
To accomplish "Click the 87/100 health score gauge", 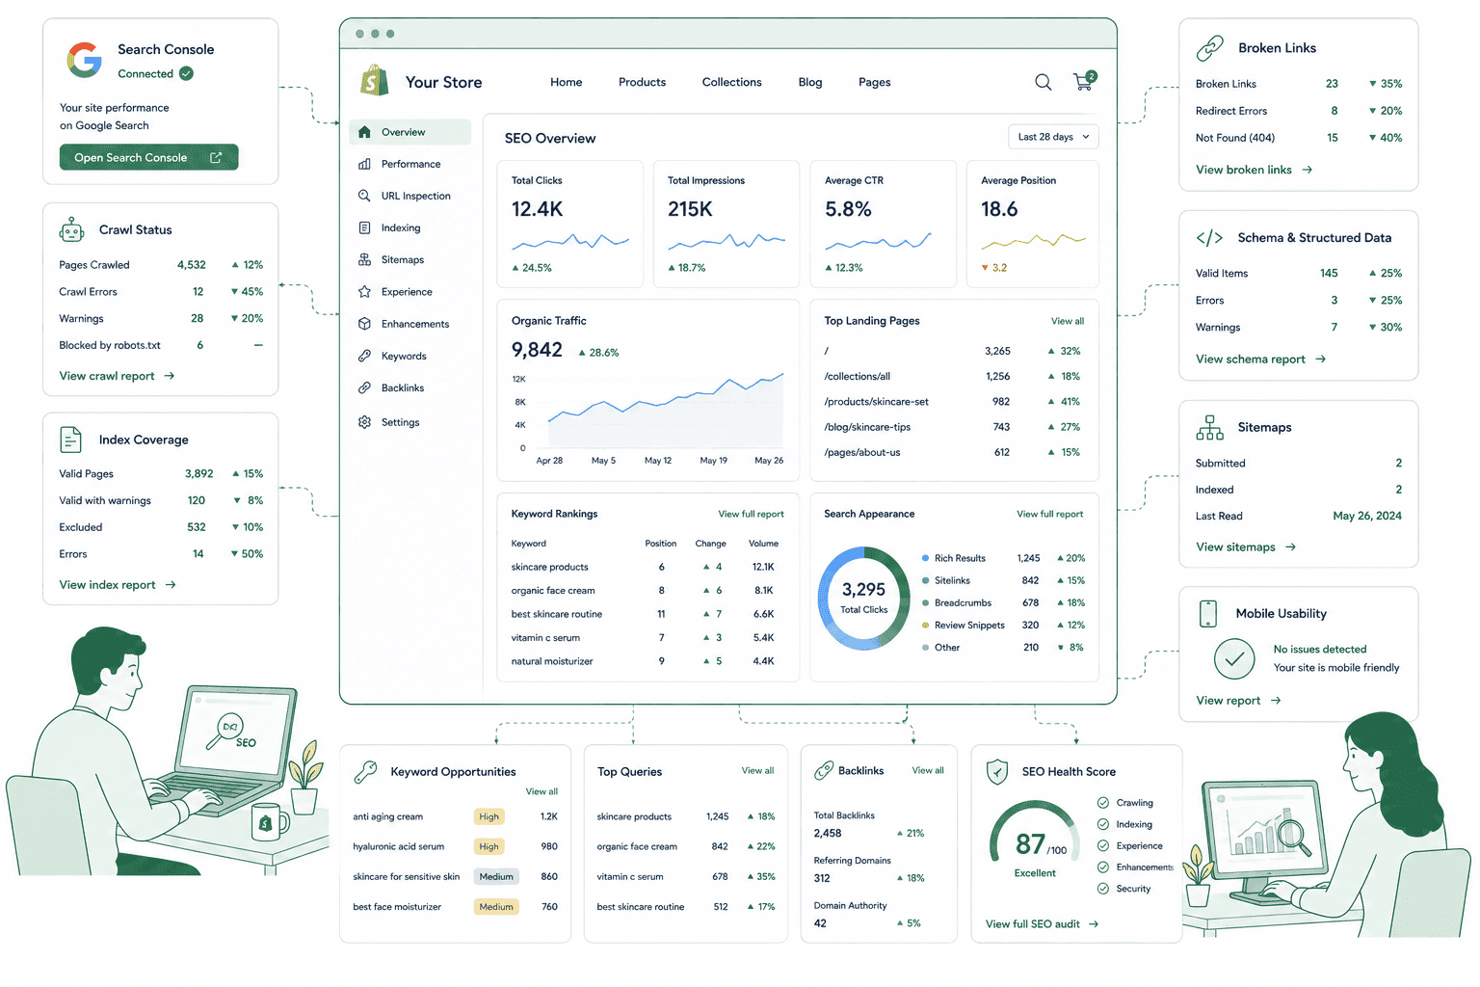I will tap(1035, 835).
